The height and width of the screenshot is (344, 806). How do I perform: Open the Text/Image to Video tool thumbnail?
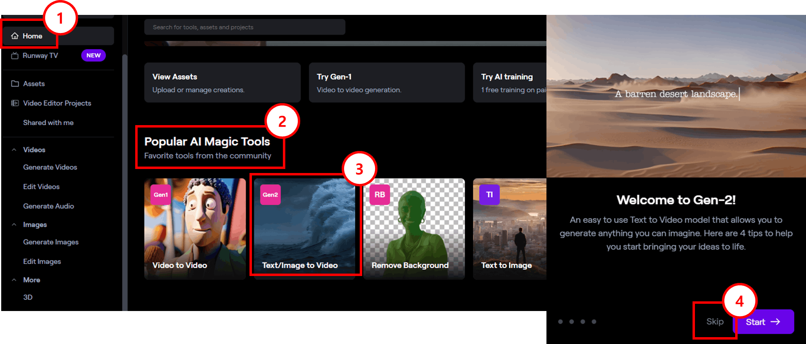pos(305,229)
